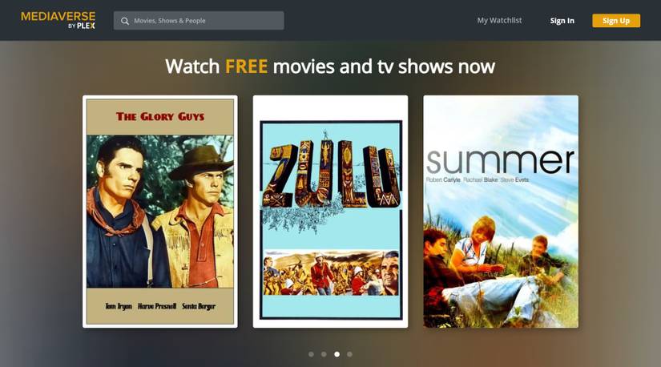Open The Glory Guys movie poster
This screenshot has width=661, height=367.
pos(160,212)
